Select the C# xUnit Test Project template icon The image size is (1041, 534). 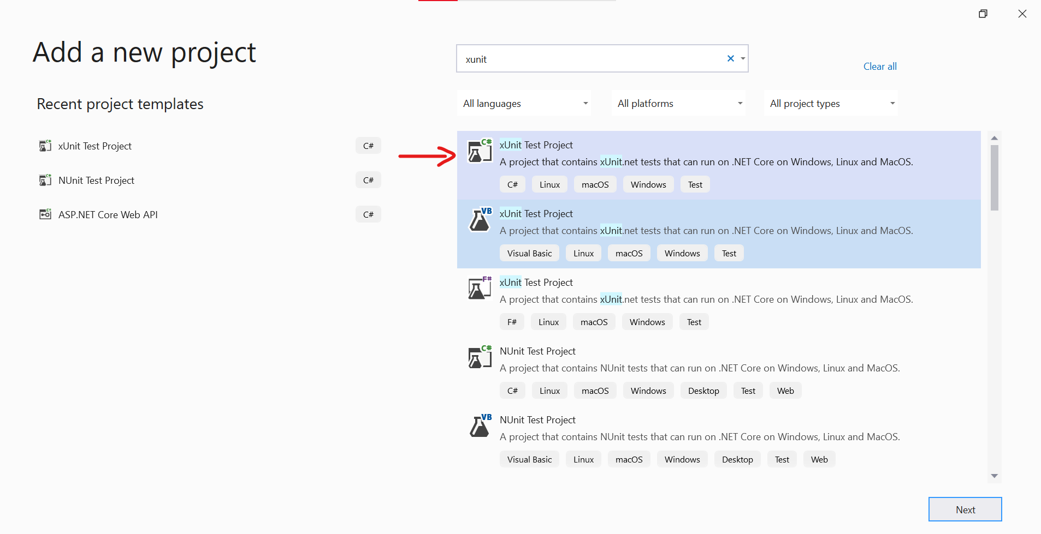[478, 151]
